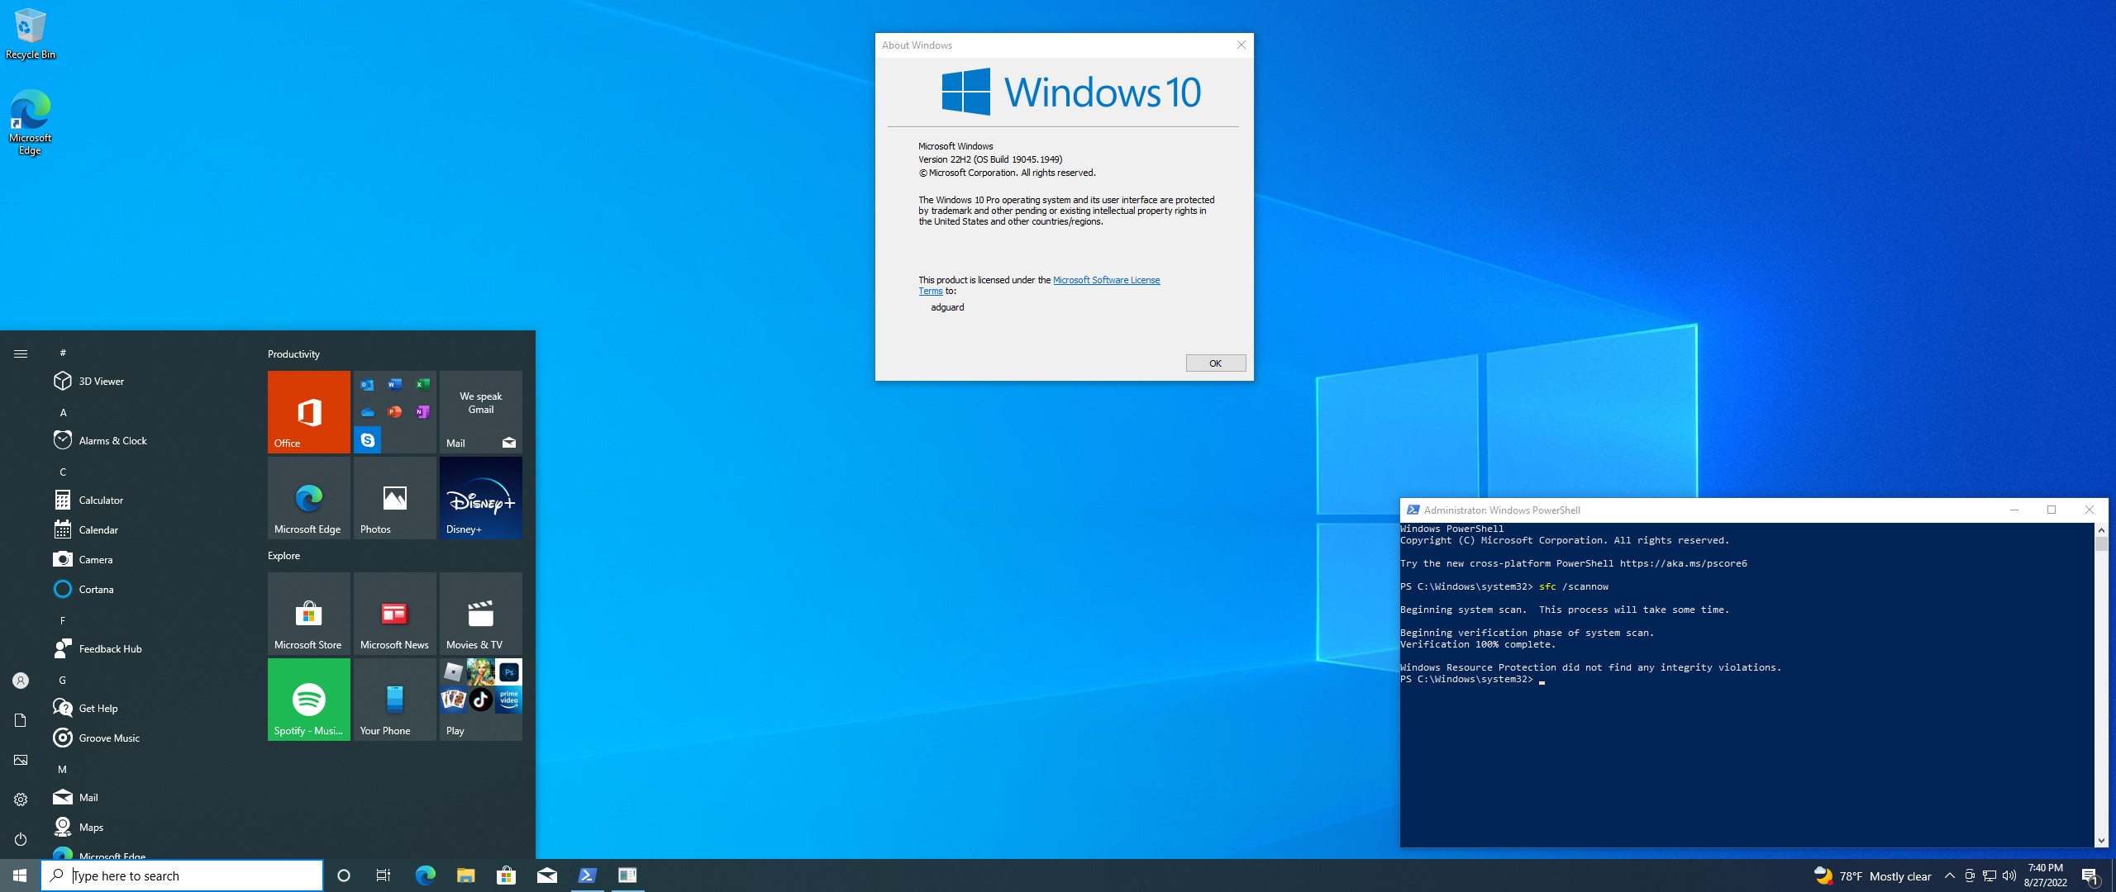This screenshot has width=2116, height=892.
Task: Open Calendar from the app list
Action: pos(149,529)
